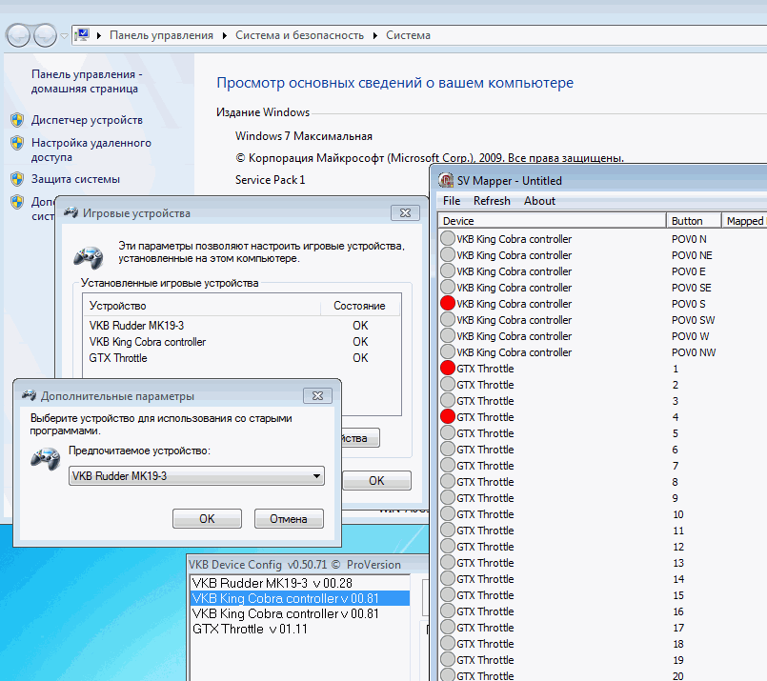Click the red indicator for GTX Throttle button 1
Viewport: 767px width, 681px height.
click(x=448, y=368)
